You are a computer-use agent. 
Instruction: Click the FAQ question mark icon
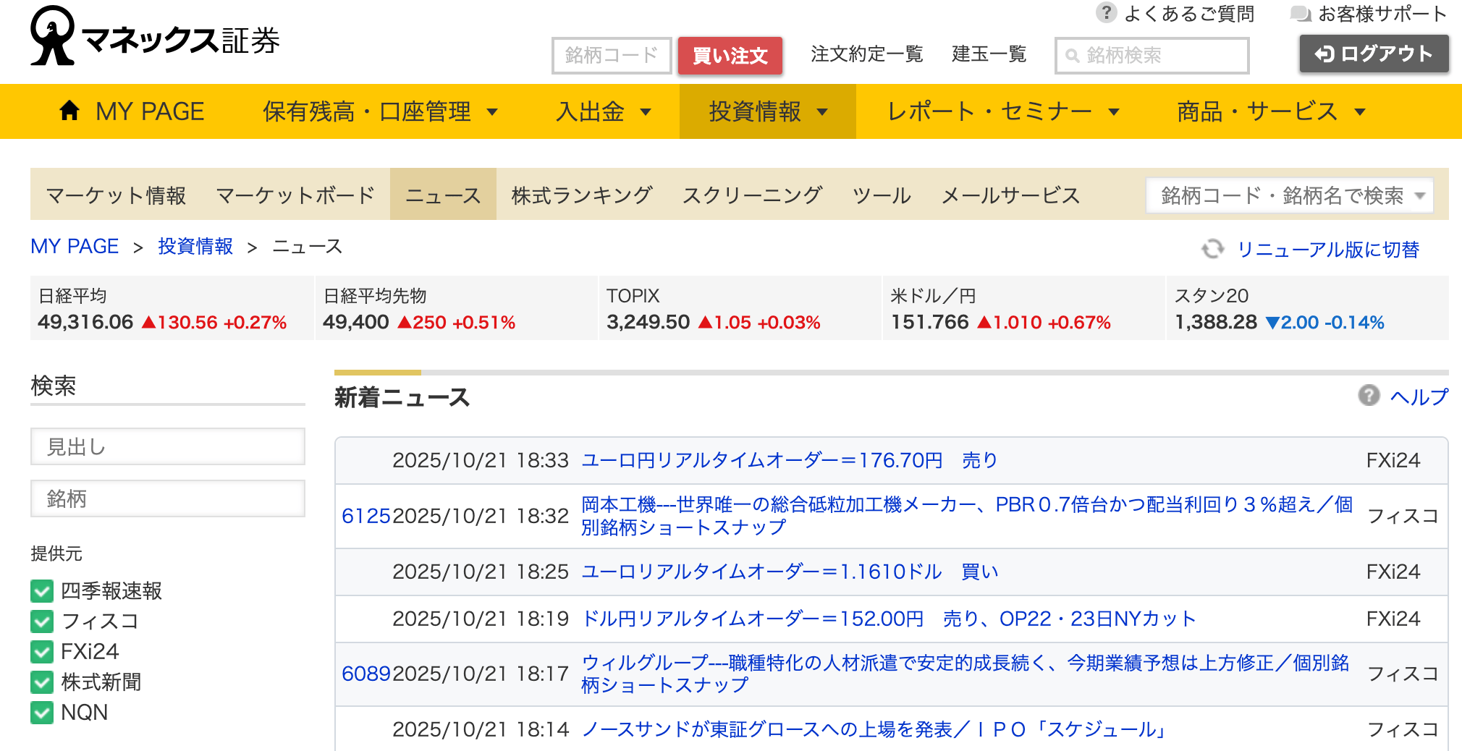pyautogui.click(x=1105, y=13)
